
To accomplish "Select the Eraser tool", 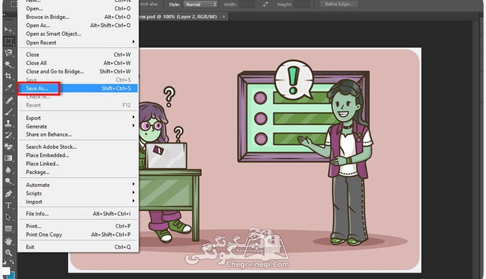I will pyautogui.click(x=8, y=147).
